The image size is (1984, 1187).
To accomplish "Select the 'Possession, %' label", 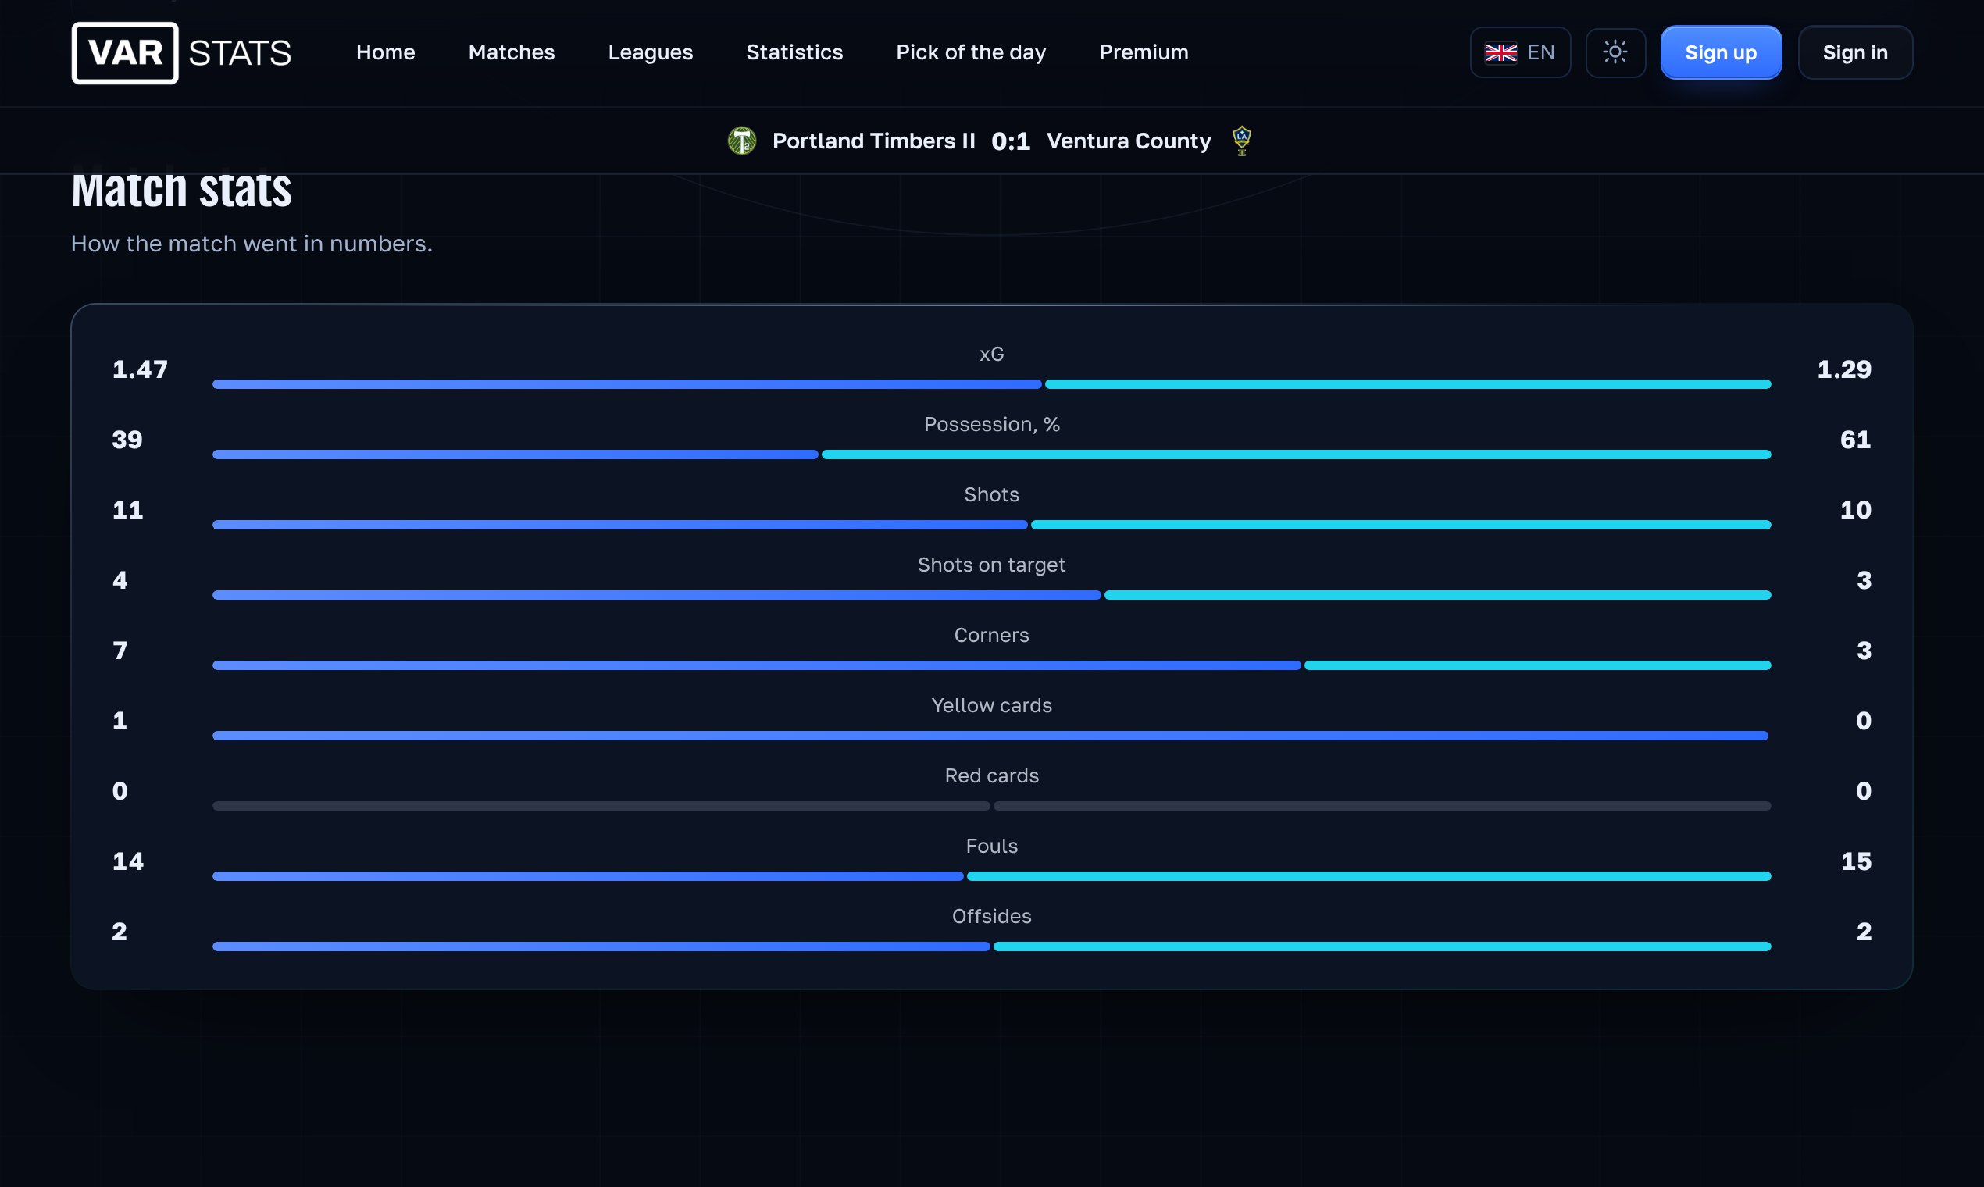I will [992, 425].
